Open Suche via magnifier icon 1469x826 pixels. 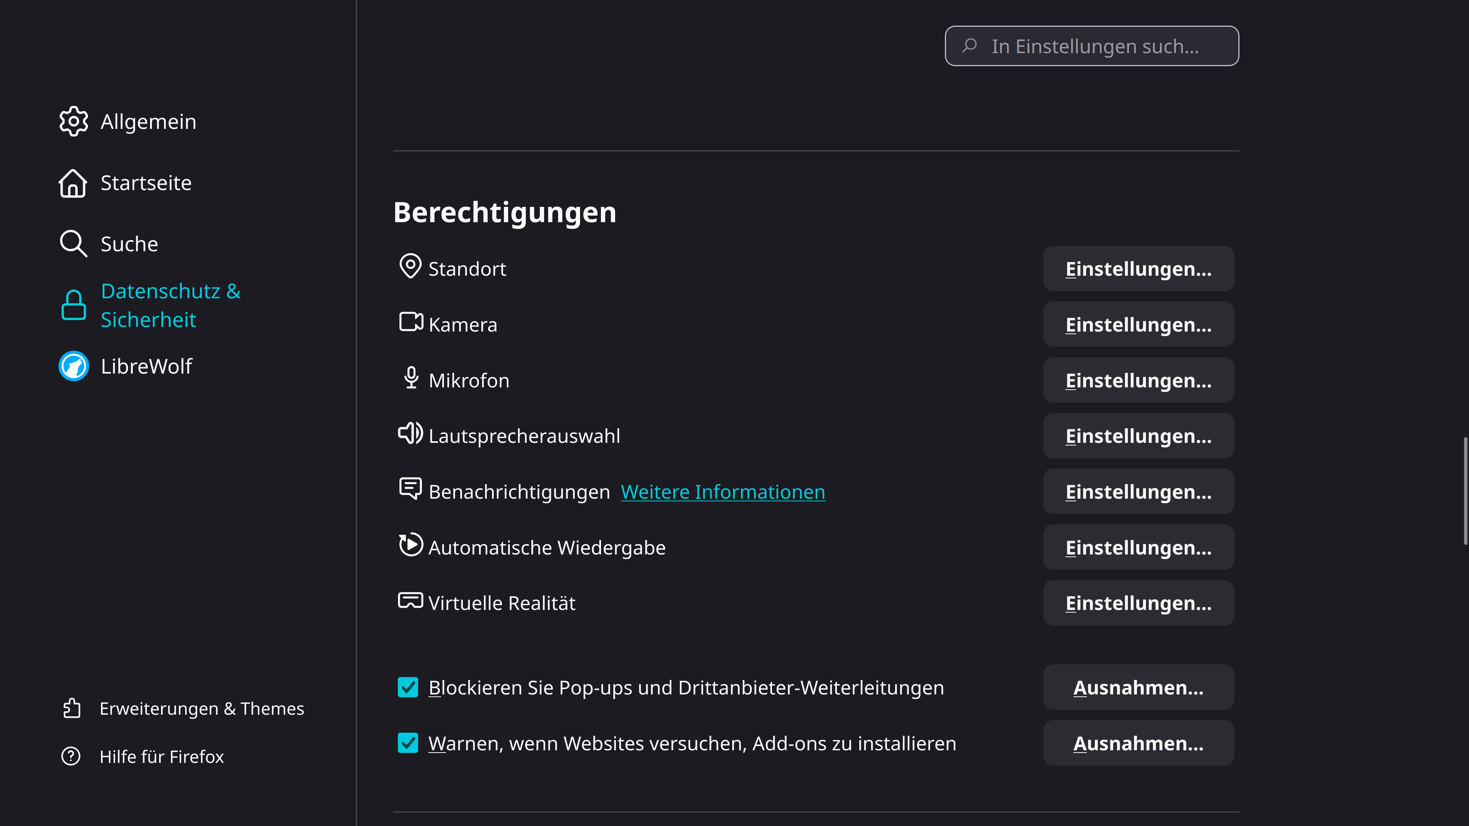coord(73,244)
